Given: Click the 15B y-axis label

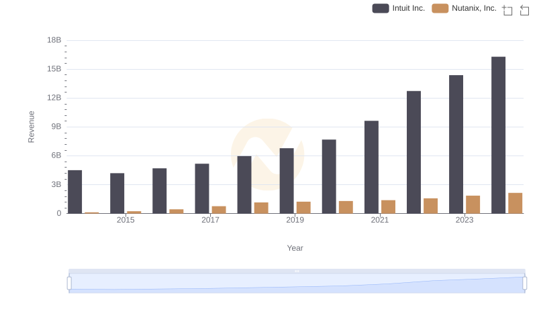Looking at the screenshot, I should 54,69.
